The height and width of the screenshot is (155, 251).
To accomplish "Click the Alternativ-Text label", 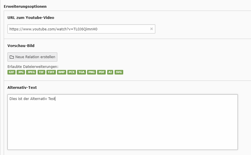I will pos(22,88).
